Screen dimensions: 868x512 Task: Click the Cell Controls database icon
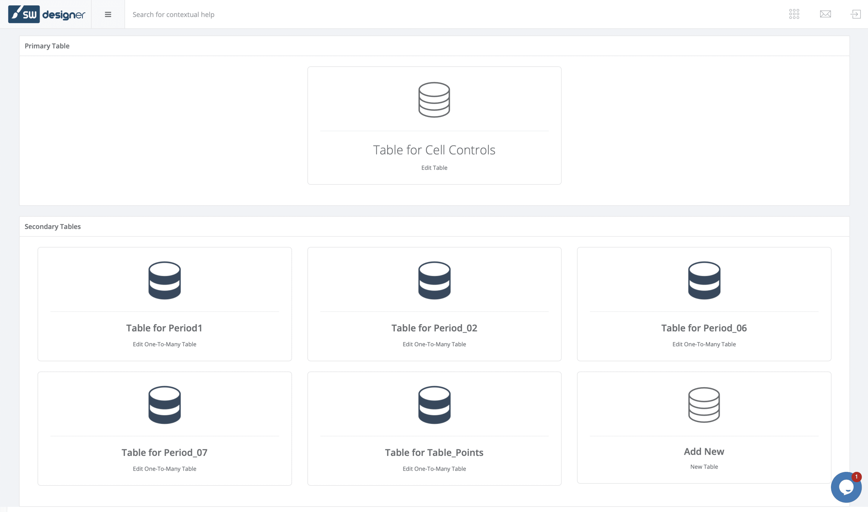tap(434, 100)
